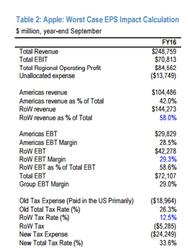
Task: Click the blue 58.0% RoW revenue percentage
Action: [x=168, y=118]
